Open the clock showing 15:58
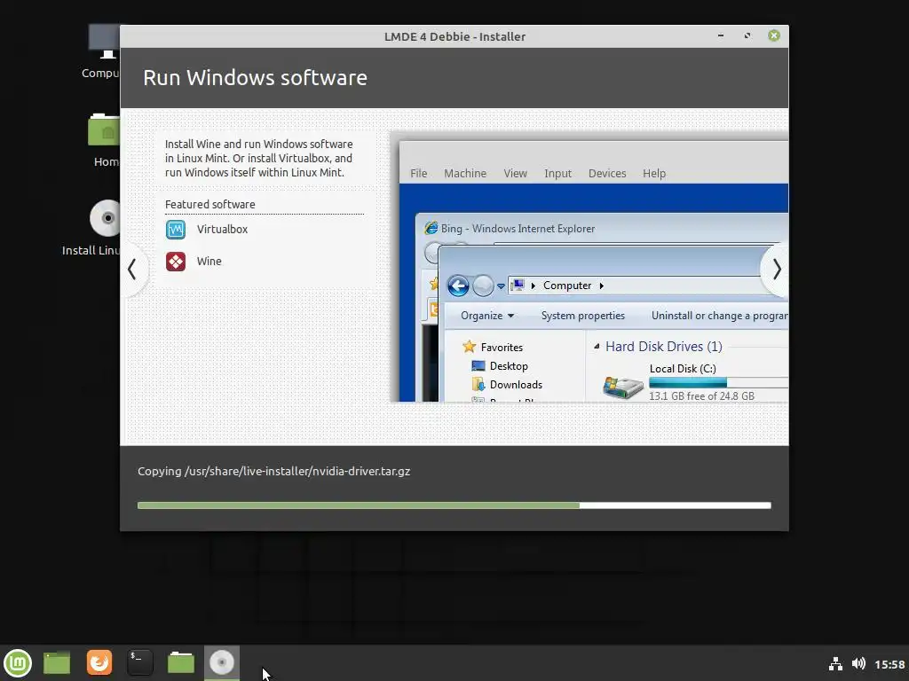Screen dimensions: 909x681 [x=889, y=664]
